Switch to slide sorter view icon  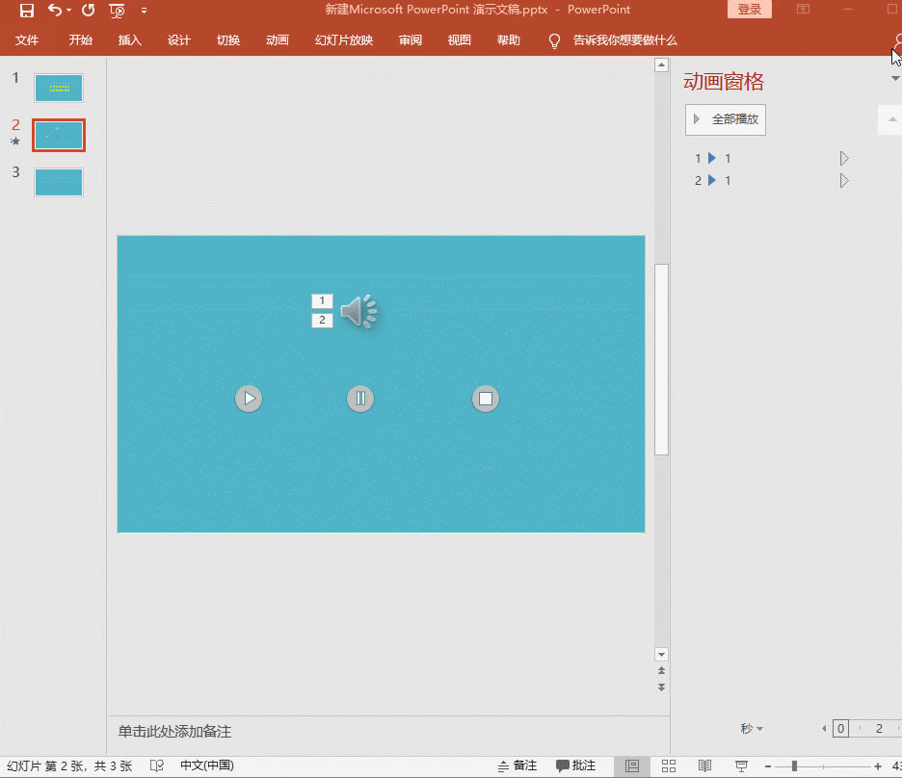[x=669, y=765]
